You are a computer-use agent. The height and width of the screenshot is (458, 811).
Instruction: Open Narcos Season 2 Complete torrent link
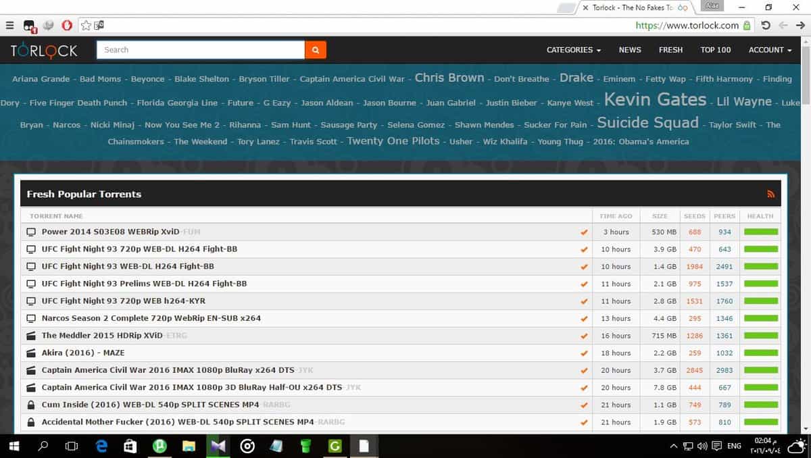151,318
